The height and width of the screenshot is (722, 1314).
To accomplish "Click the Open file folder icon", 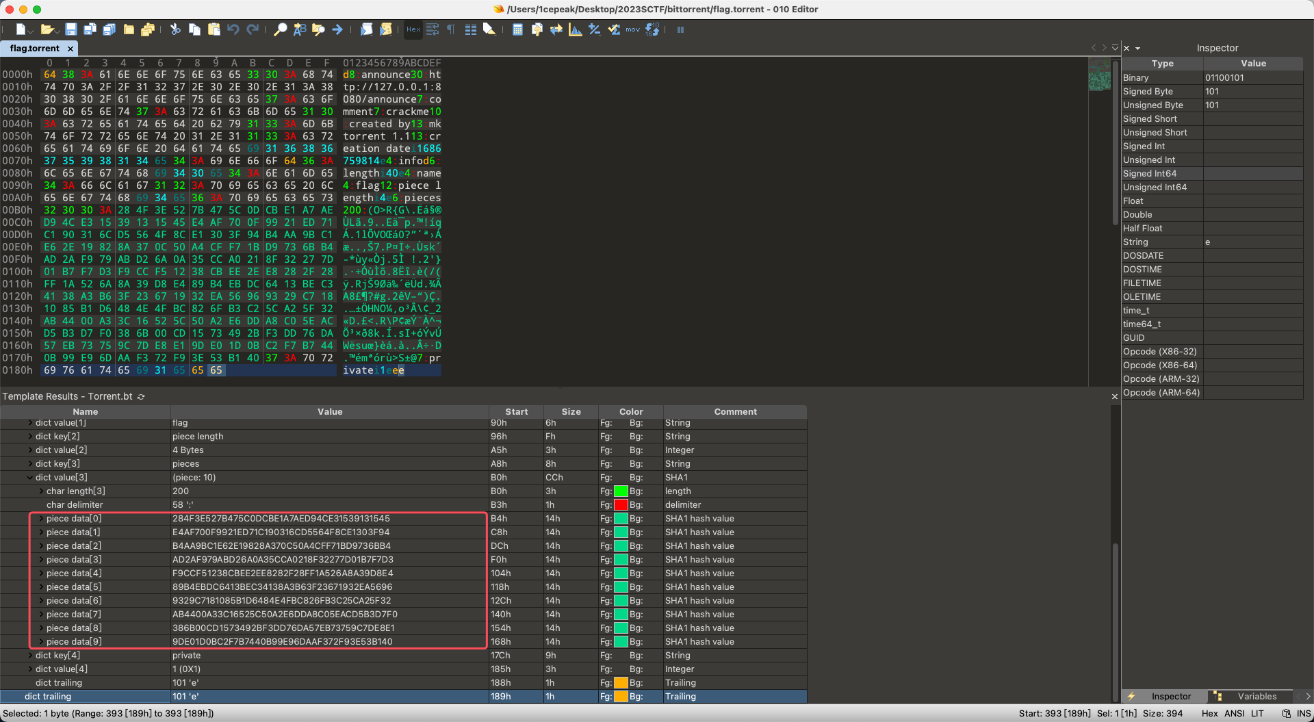I will click(x=46, y=29).
